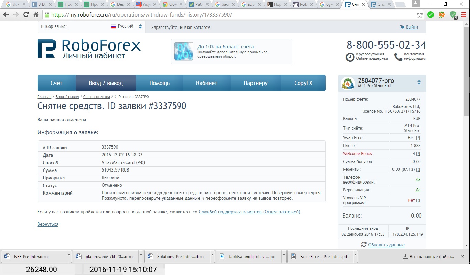This screenshot has height=275, width=470.
Task: Bookmark this page with the star icon
Action: 419,15
